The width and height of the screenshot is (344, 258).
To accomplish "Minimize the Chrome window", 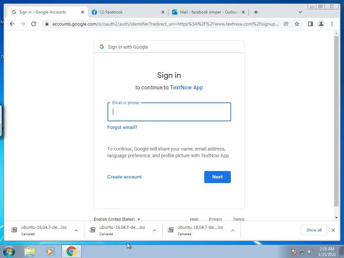I will [312, 7].
